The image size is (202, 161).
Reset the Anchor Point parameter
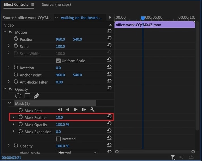pyautogui.click(x=109, y=74)
